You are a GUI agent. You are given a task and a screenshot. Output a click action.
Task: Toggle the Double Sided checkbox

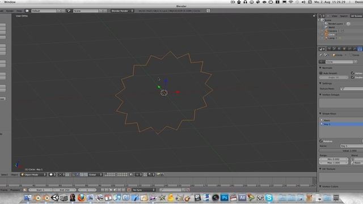pyautogui.click(x=353, y=77)
